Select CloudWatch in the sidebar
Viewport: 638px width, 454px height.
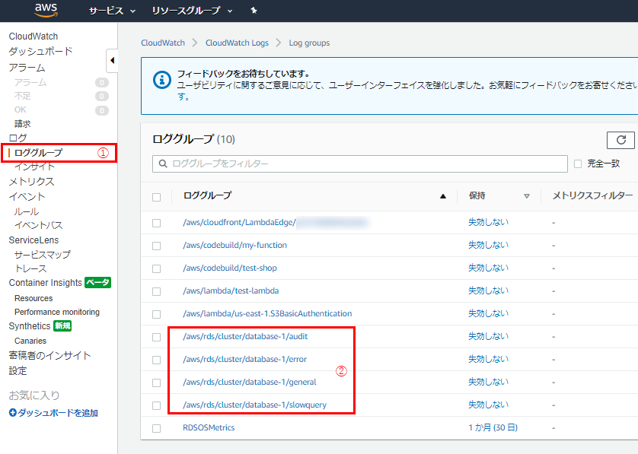(33, 37)
